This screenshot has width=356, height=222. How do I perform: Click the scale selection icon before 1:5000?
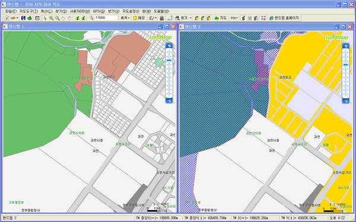[91, 18]
